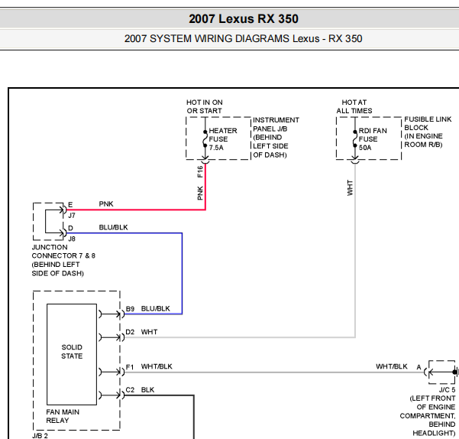Click the rotated "WHT" label under RDI fan fuse
Image resolution: width=459 pixels, height=439 pixels.
[350, 188]
